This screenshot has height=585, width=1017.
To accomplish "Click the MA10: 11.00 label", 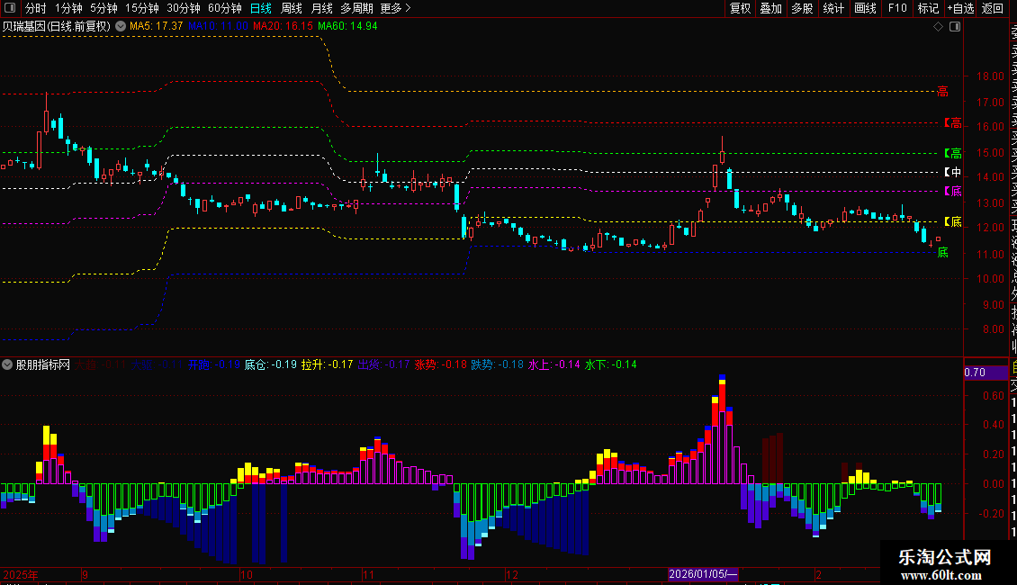I will (x=218, y=26).
